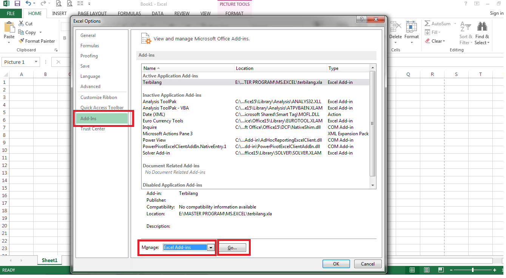This screenshot has height=278, width=506.
Task: Open the Sort & Filter menu
Action: [466, 34]
